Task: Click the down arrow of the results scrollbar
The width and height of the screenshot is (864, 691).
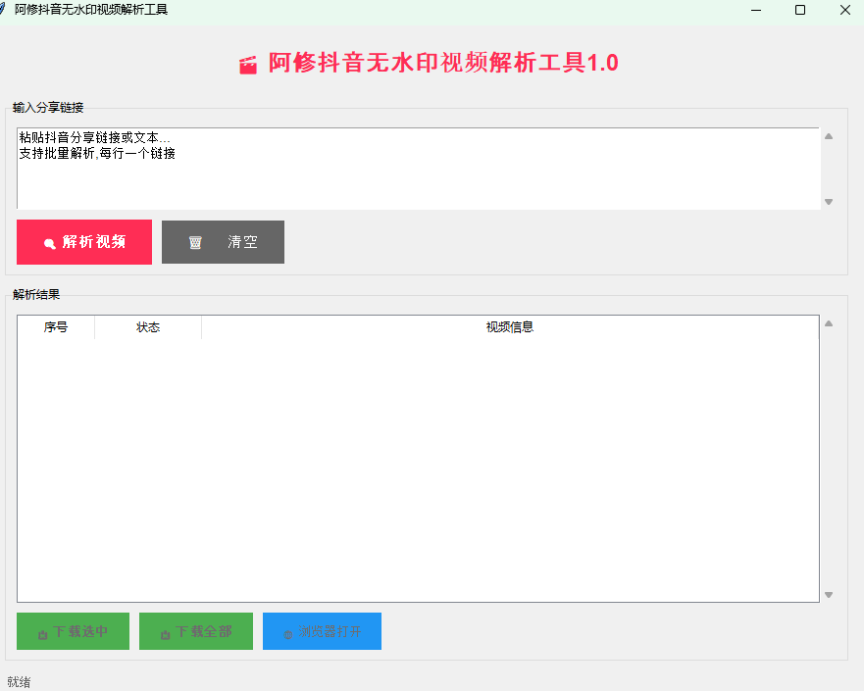Action: click(829, 593)
